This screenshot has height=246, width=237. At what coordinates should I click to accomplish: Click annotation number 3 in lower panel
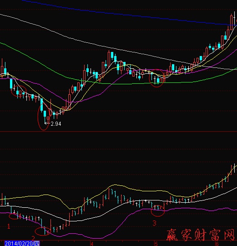155,223
